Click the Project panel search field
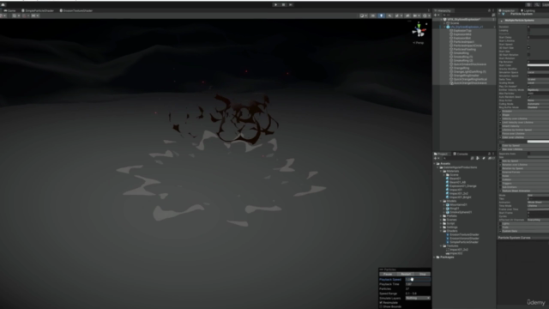Viewport: 549px width, 309px height. point(455,158)
